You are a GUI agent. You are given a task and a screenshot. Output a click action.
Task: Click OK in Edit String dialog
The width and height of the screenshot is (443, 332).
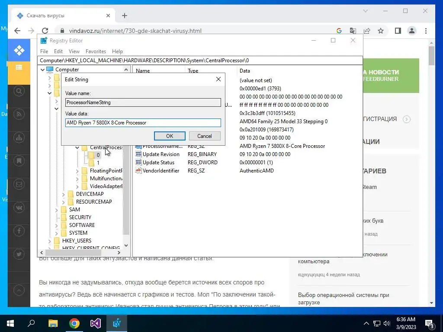(x=170, y=136)
